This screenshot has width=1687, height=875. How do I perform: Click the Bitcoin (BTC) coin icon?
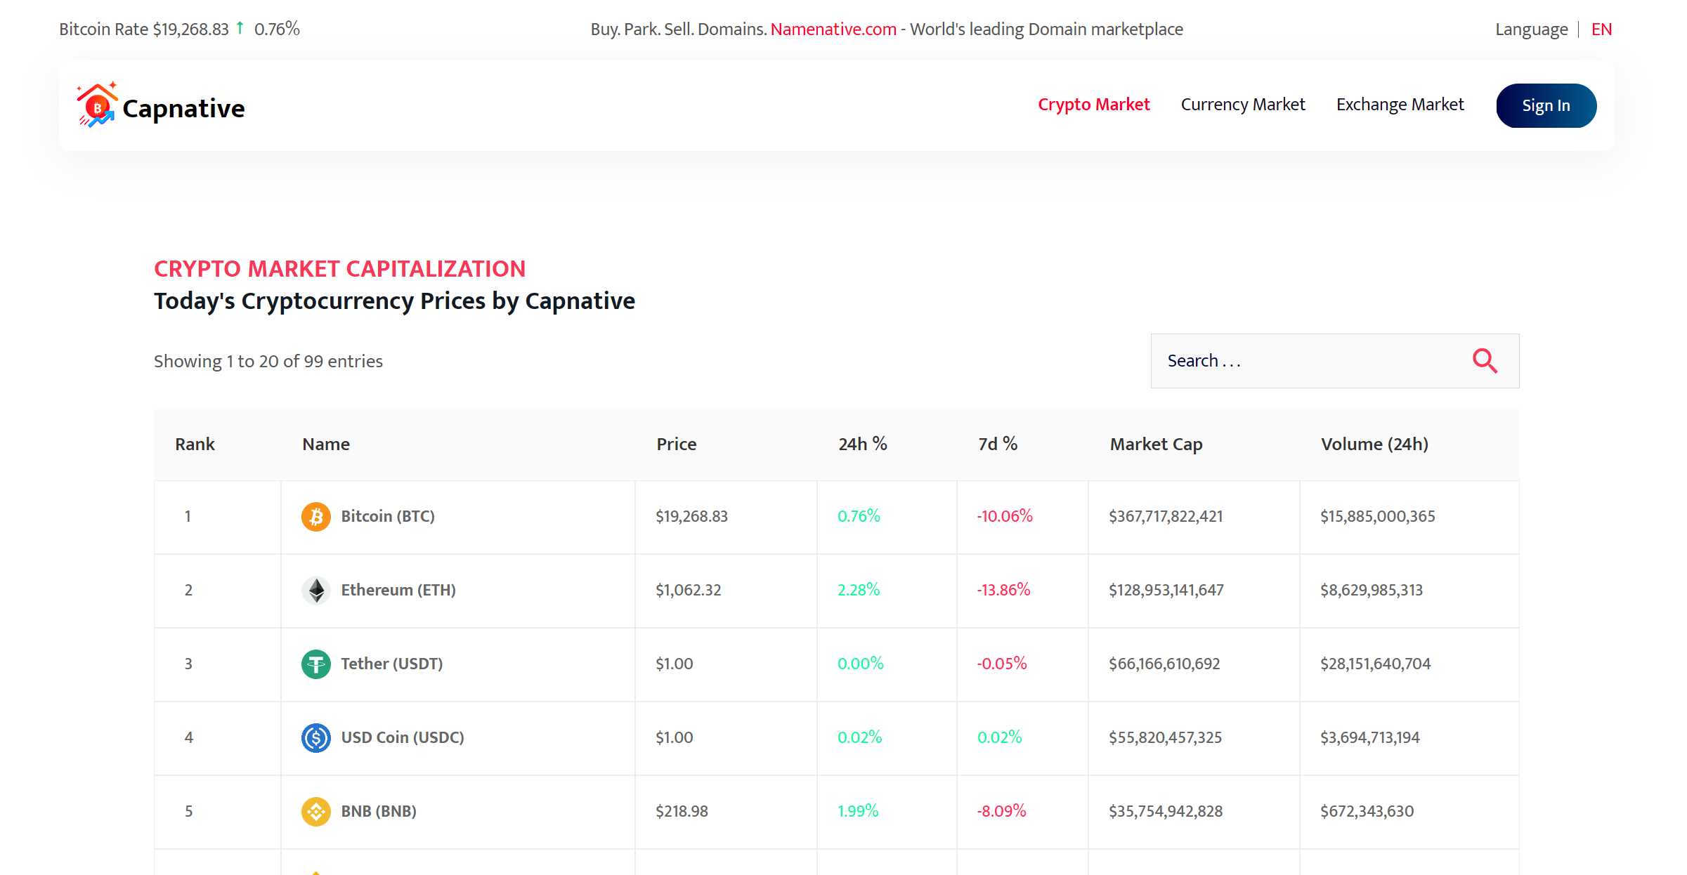tap(316, 516)
